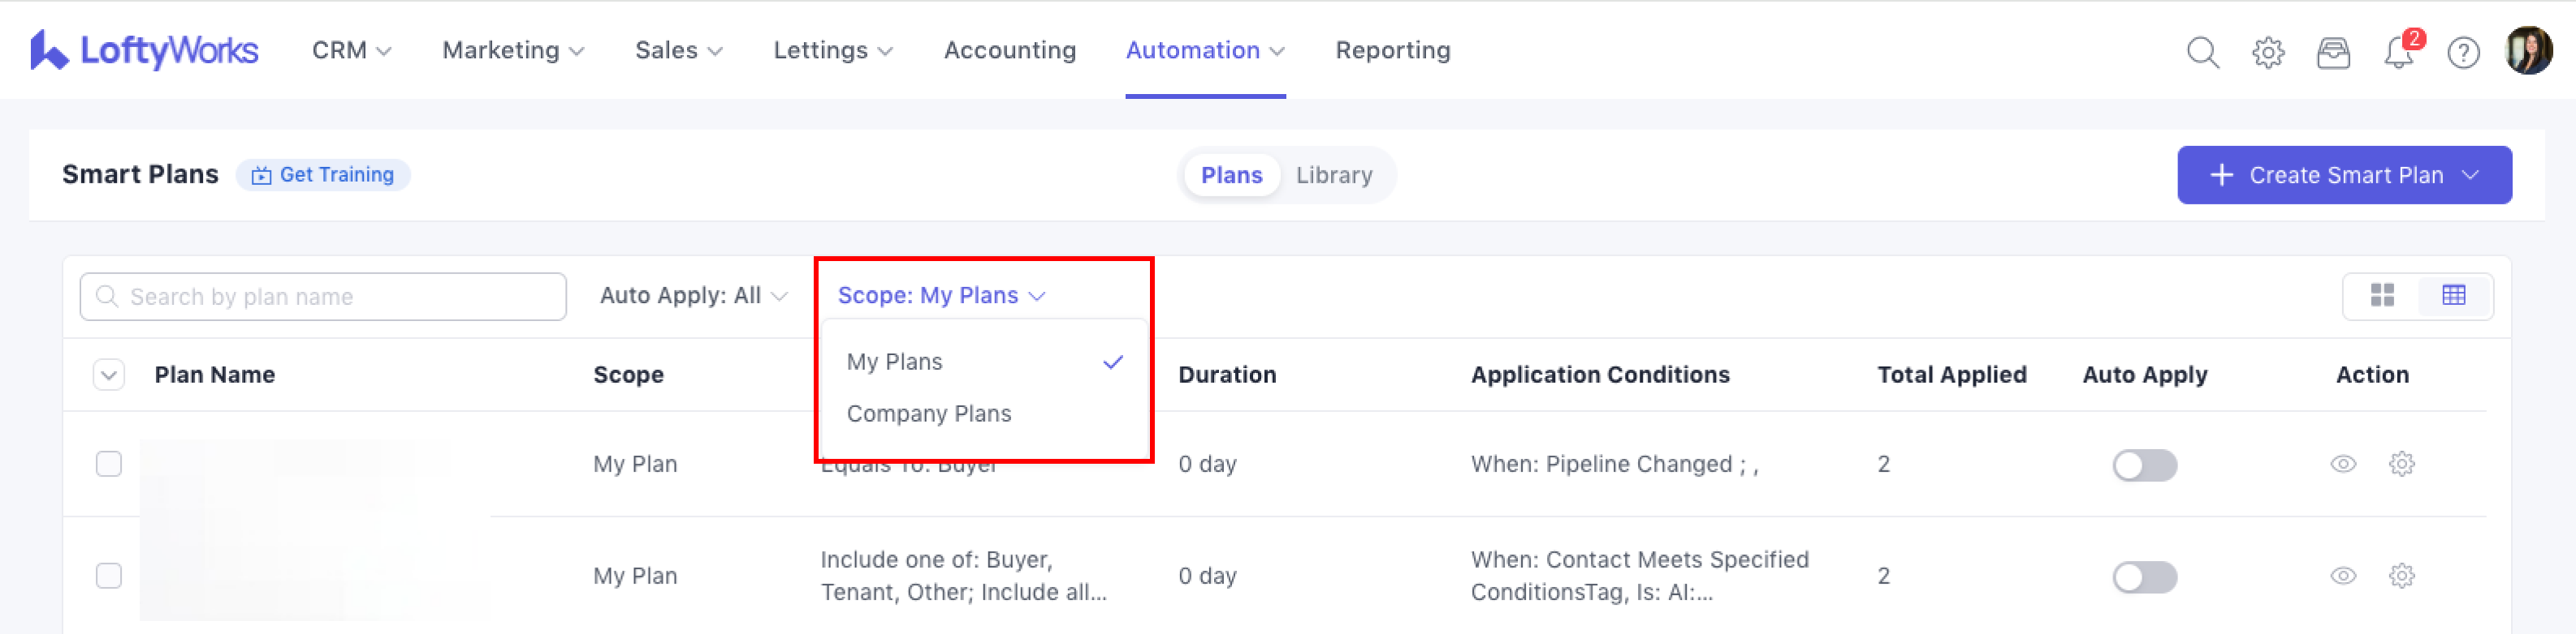
Task: Switch to grid card view
Action: (x=2382, y=296)
